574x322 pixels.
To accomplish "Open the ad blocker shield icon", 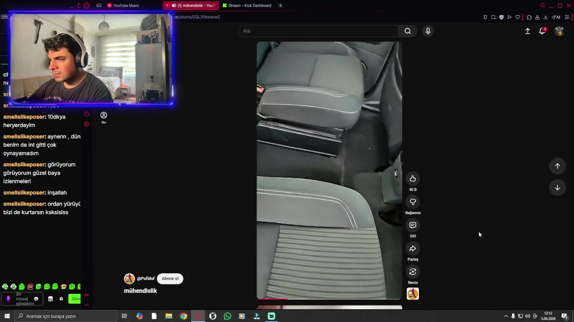I will (501, 17).
